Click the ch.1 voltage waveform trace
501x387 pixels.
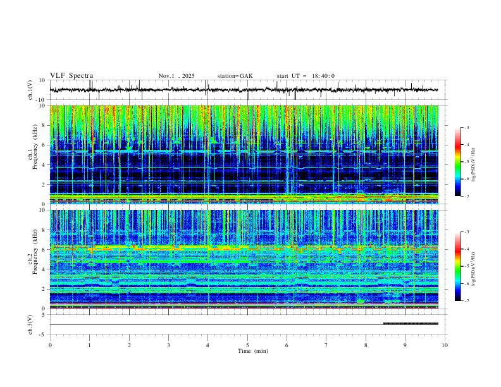[x=244, y=90]
